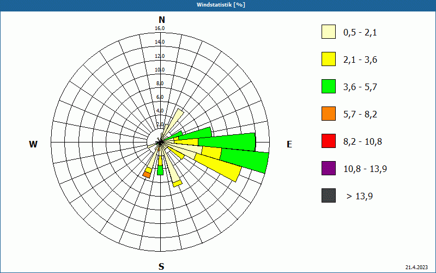
Task: Click the 10,0 axis value
Action: (160, 70)
